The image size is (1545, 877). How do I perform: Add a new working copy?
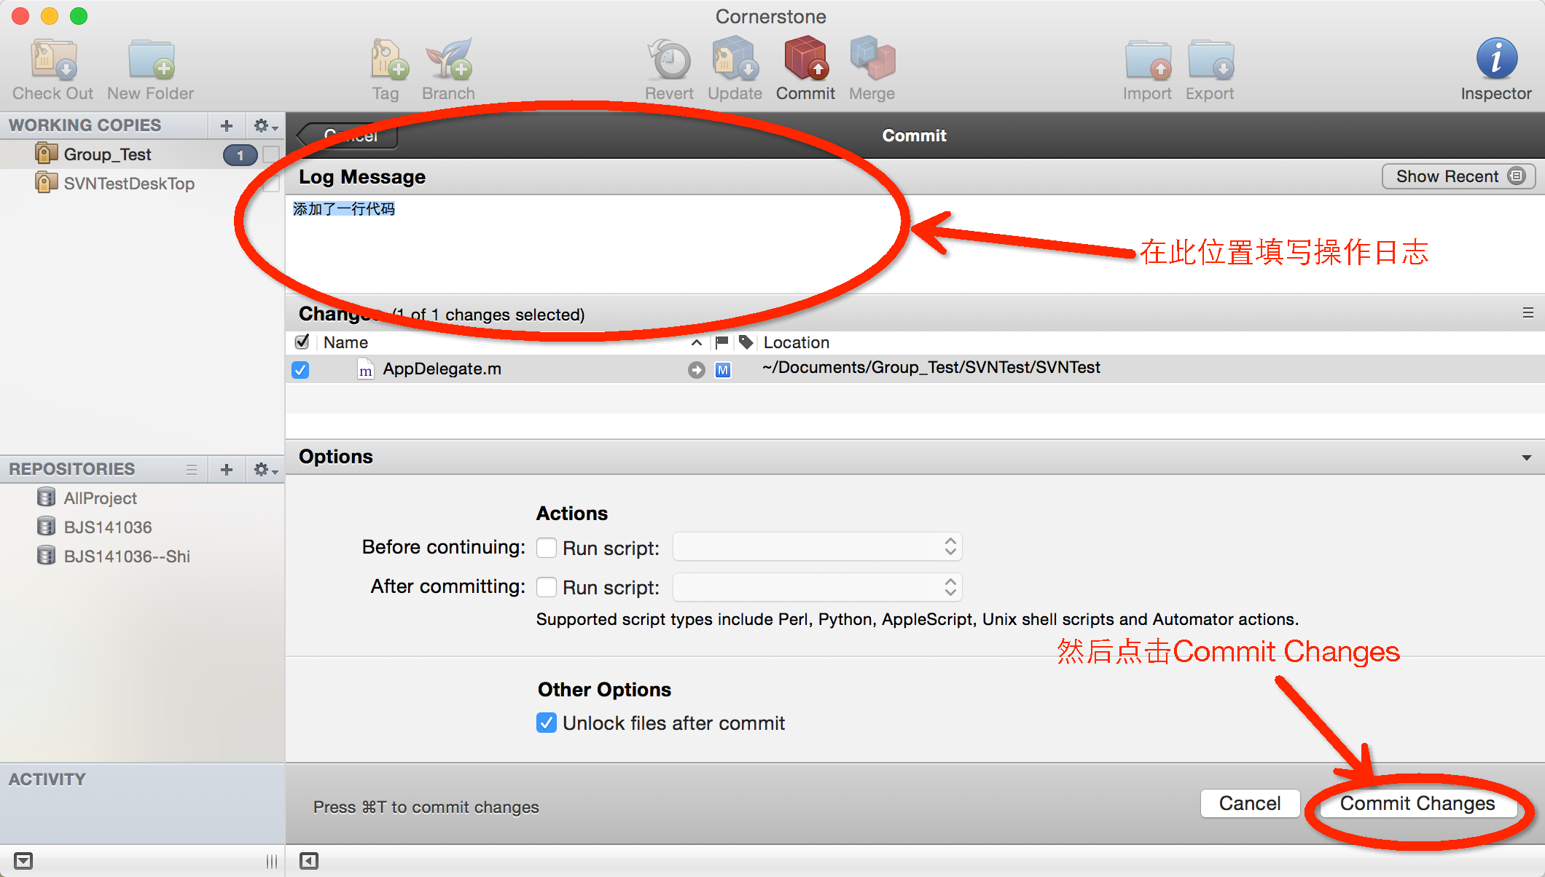(x=227, y=125)
